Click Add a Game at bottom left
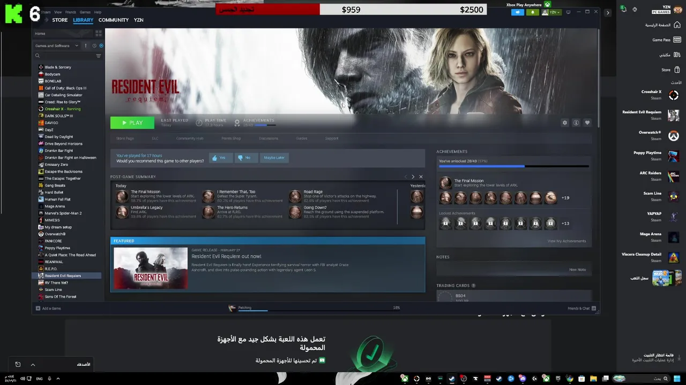 tap(48, 309)
